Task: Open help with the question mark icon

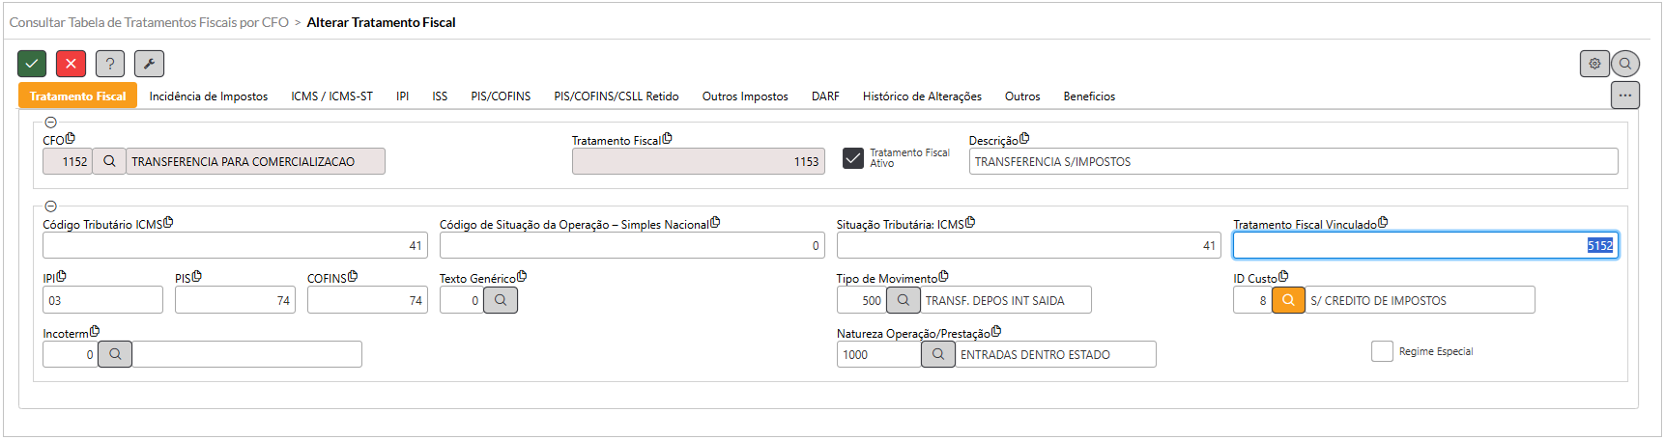Action: click(x=110, y=64)
